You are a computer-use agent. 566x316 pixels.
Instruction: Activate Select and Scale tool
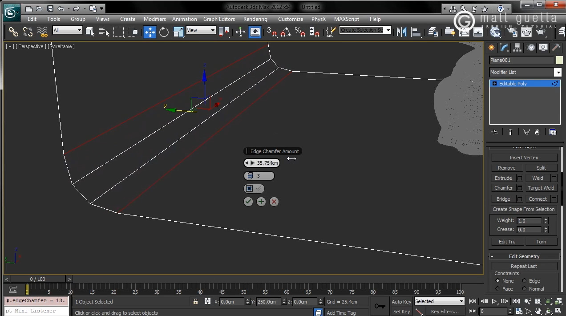point(178,32)
